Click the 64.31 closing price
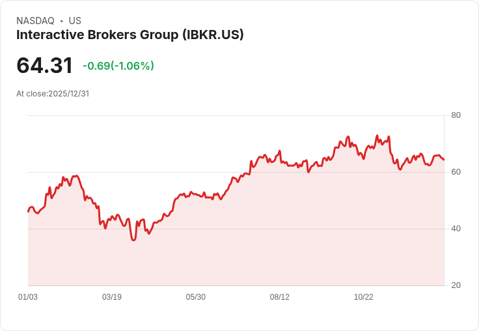 pos(45,66)
